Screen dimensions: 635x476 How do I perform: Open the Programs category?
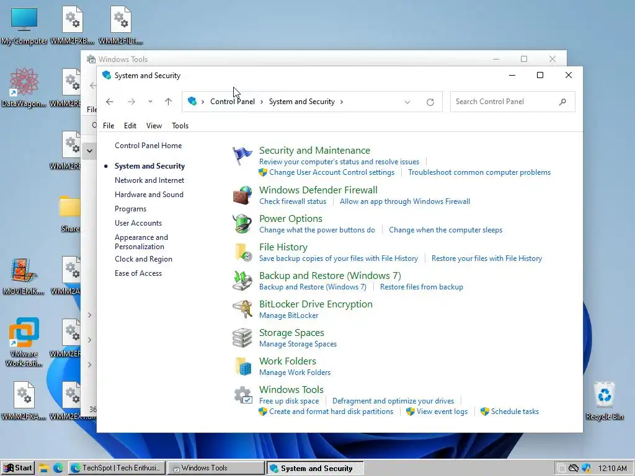click(x=130, y=209)
